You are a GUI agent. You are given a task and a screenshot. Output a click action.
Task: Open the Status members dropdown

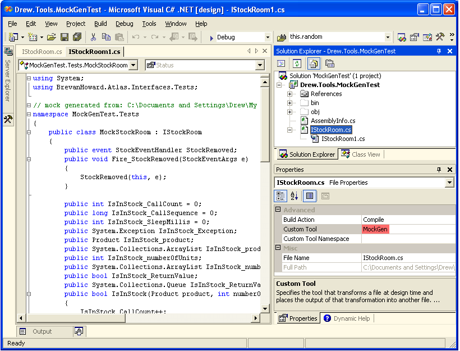pyautogui.click(x=260, y=65)
